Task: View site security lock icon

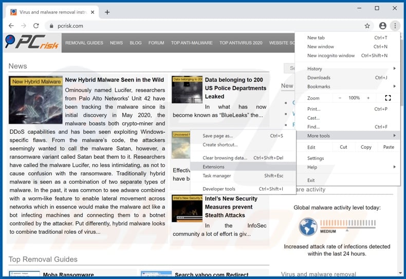Action: click(51, 26)
